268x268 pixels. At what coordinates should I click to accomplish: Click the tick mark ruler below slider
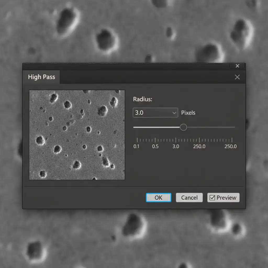185,140
